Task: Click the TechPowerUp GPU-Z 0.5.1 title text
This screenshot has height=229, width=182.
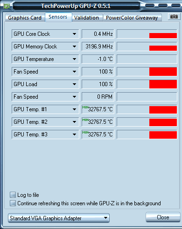Action: click(76, 6)
